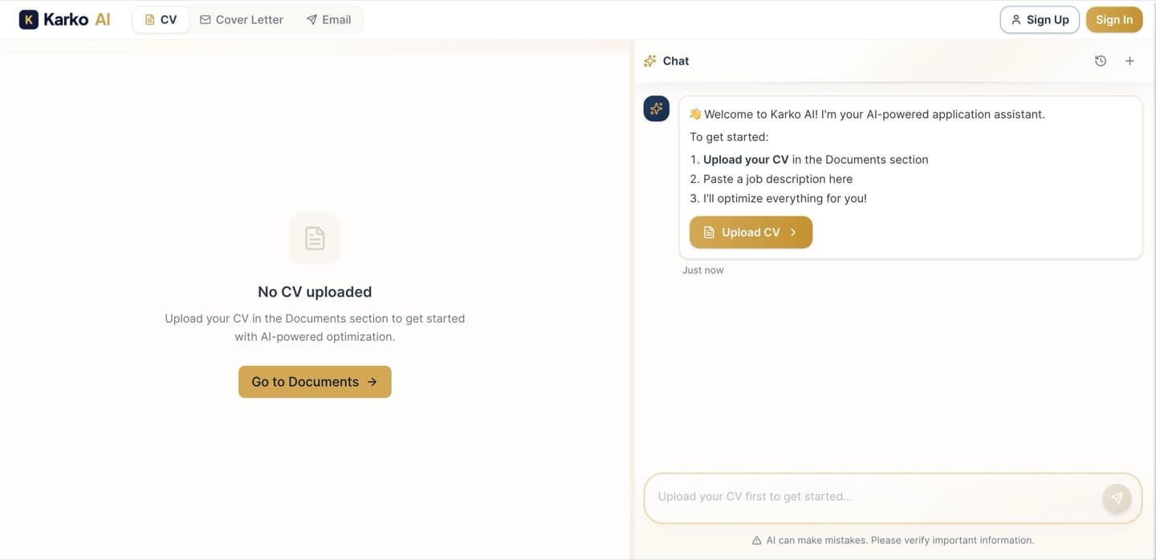Click the sparkle icon beside the Chat heading

click(649, 60)
